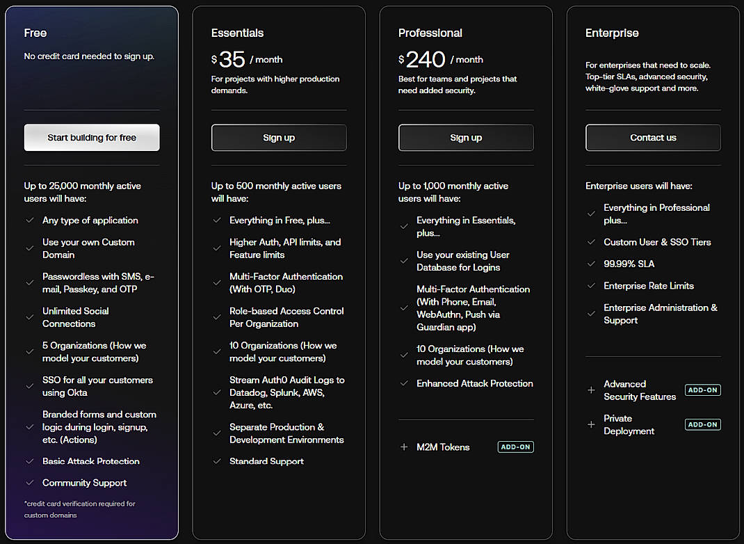Click checkmark beside 'Higher Auth, API limits'

coord(217,248)
